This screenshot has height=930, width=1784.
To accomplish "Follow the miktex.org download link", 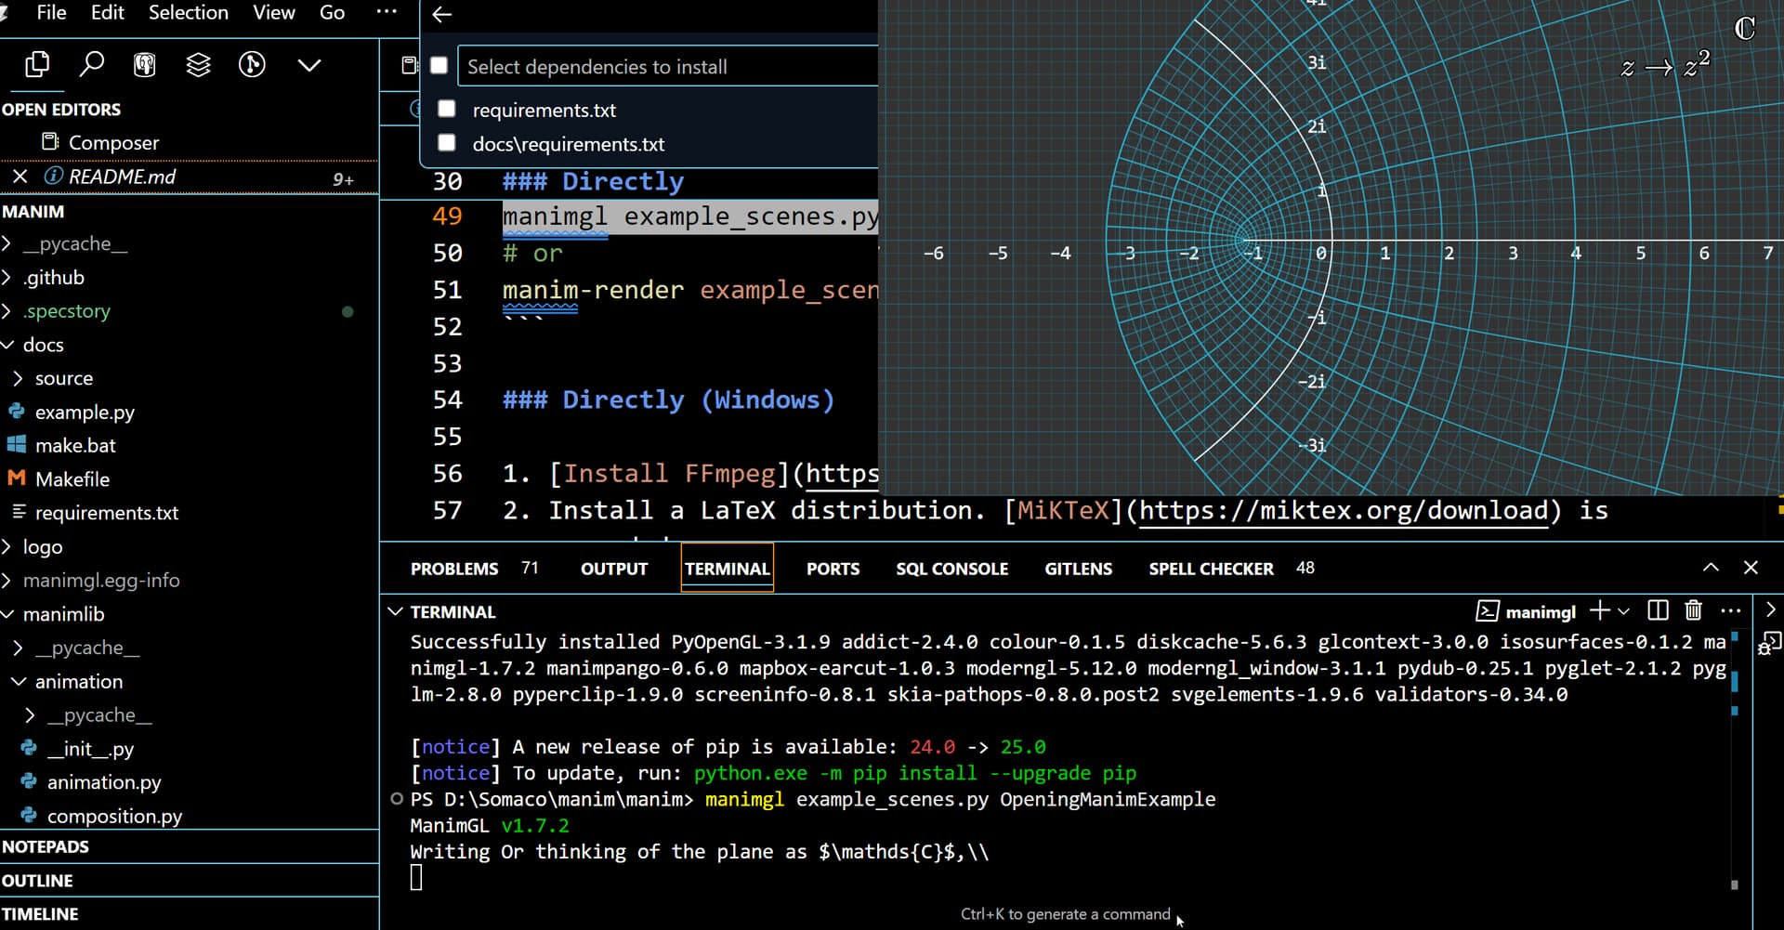I will 1344,511.
